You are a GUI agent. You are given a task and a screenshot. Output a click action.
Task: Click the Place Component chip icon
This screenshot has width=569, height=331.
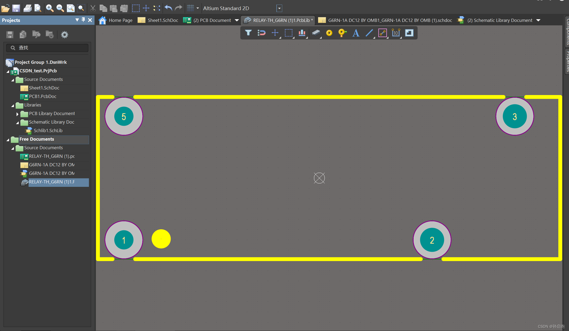316,33
